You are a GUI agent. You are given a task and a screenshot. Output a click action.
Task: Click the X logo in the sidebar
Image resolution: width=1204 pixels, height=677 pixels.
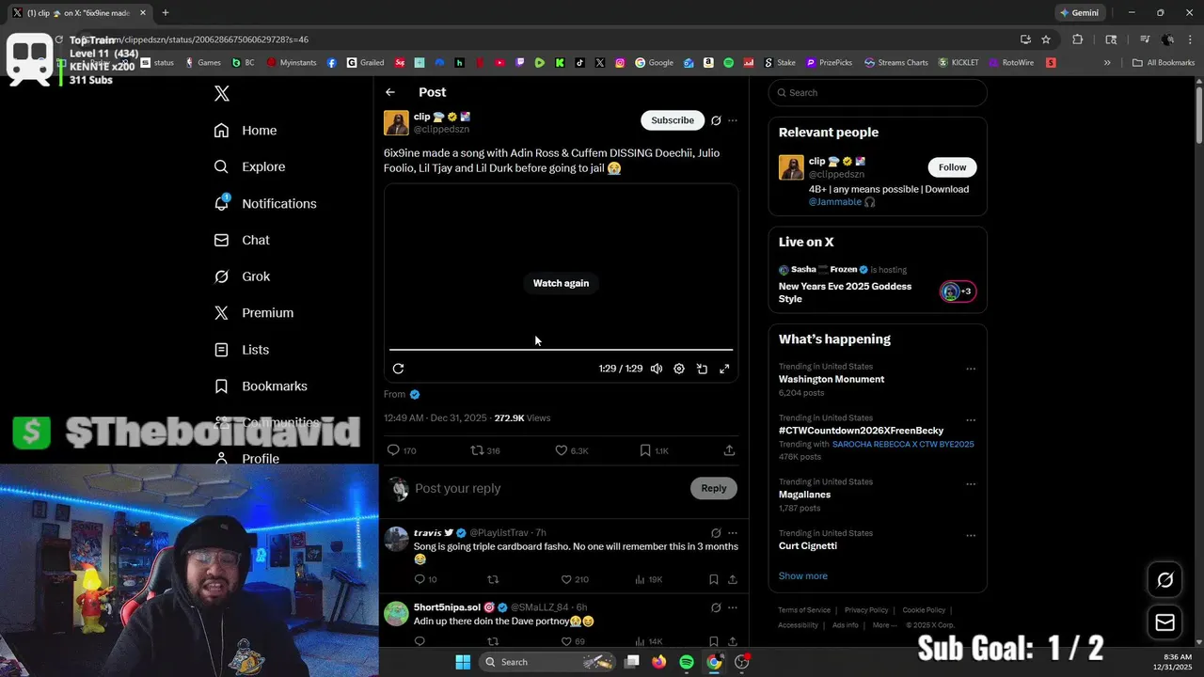tap(222, 93)
